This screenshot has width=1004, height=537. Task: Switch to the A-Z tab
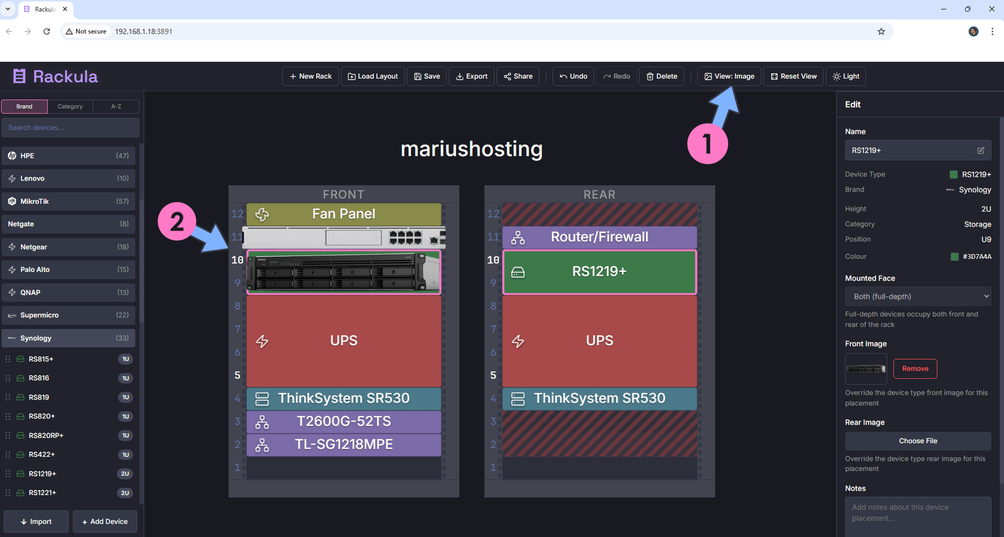pos(116,106)
